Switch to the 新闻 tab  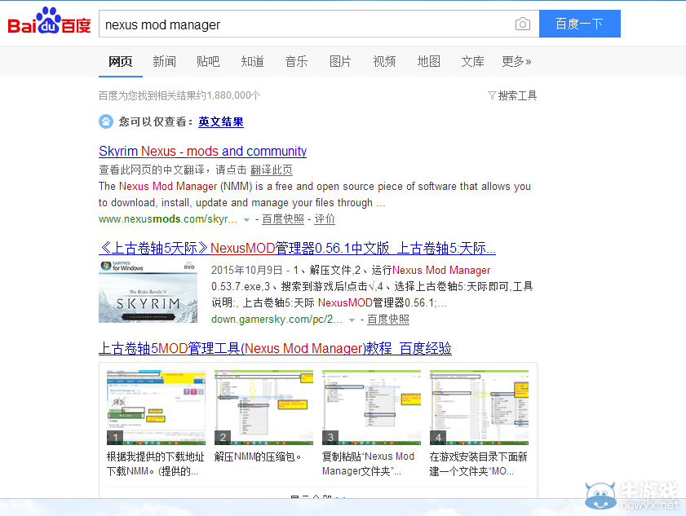pos(164,61)
